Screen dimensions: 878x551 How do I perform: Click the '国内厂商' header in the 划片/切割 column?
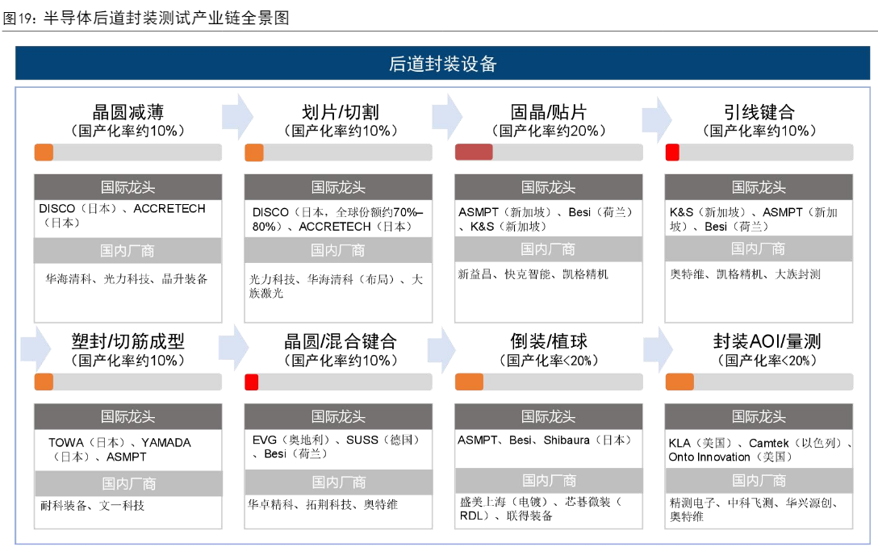point(338,250)
